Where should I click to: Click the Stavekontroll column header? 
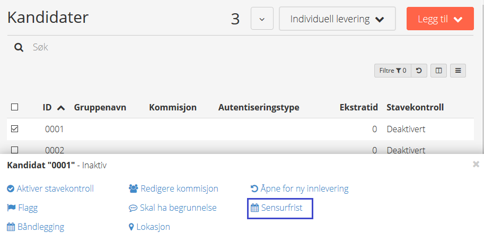[x=415, y=108]
